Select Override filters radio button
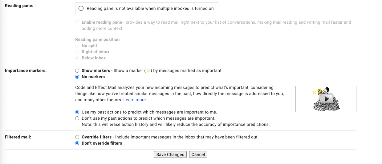The width and height of the screenshot is (382, 164). pyautogui.click(x=77, y=137)
